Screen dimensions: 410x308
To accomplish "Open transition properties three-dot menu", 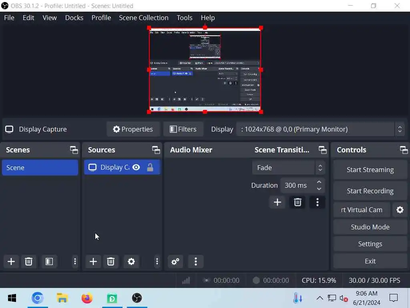I will [318, 202].
